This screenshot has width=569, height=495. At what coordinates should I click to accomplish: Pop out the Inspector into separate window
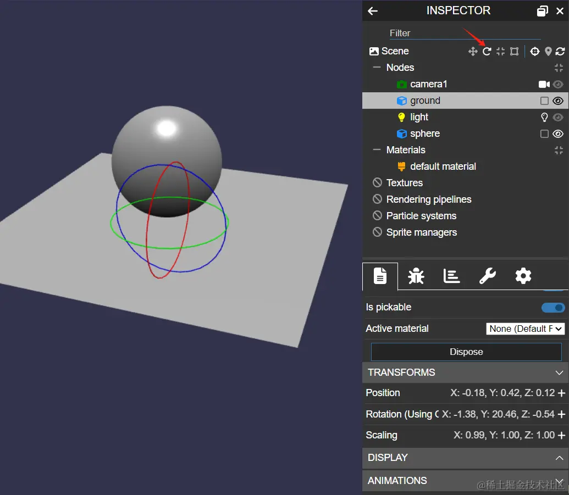click(542, 11)
